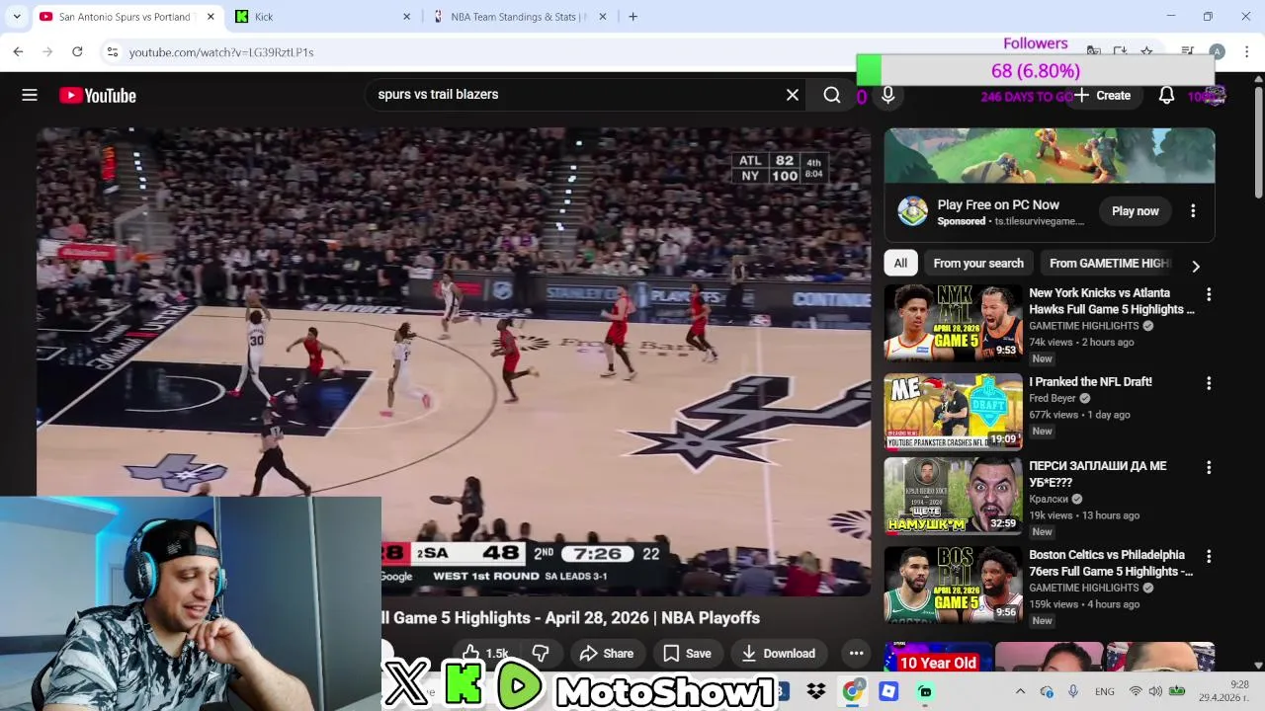The image size is (1265, 711).
Task: Open ad options next to Play now
Action: 1193,210
